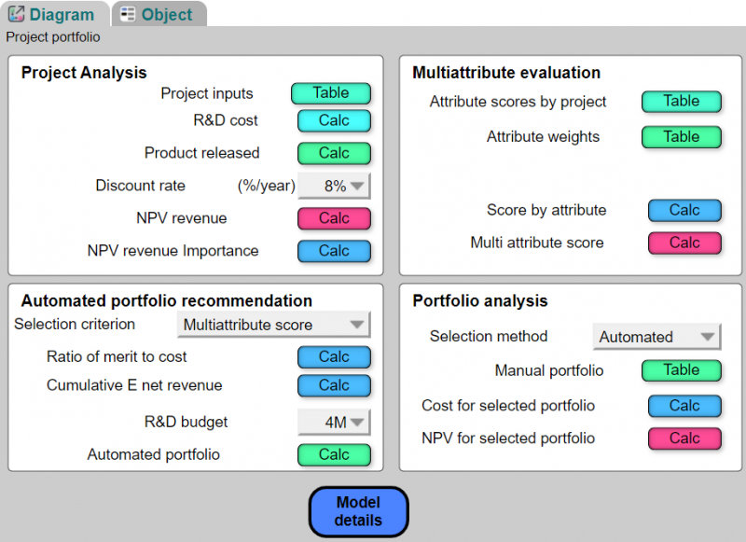Open the Attribute weights Table
The image size is (746, 542).
click(682, 137)
